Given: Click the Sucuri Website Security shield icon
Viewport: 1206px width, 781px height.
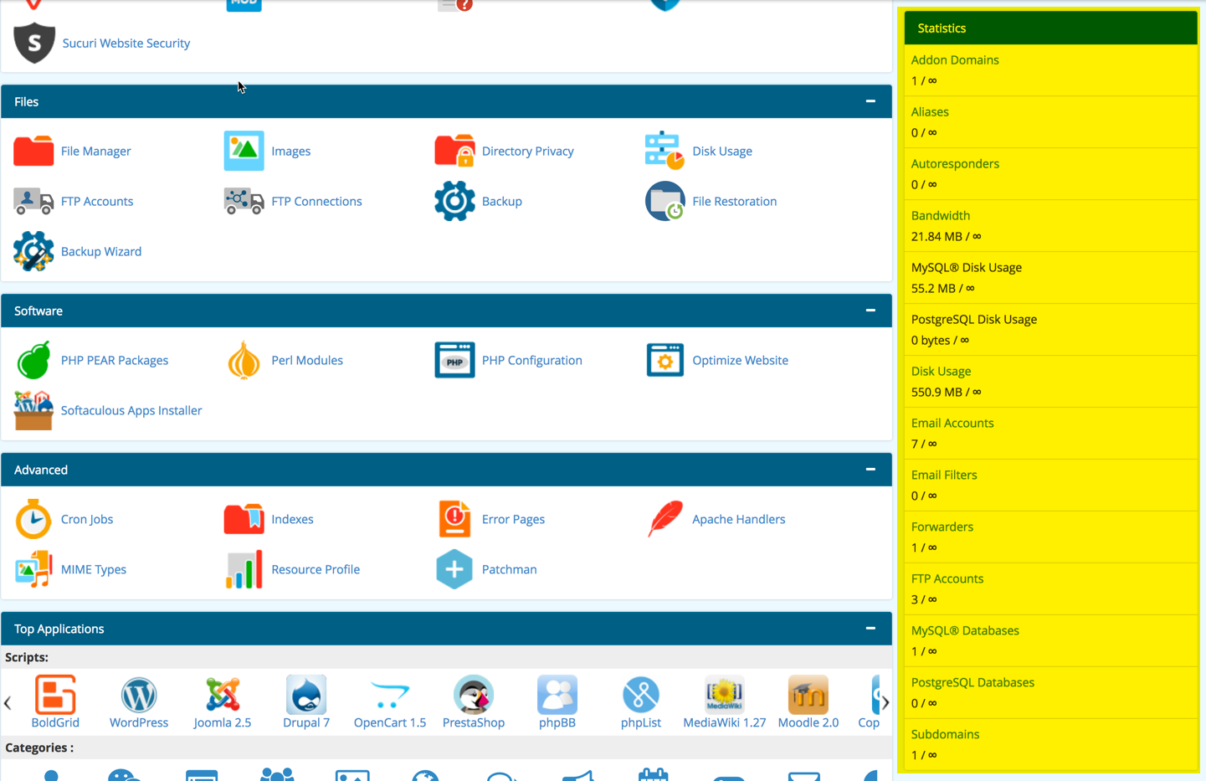Looking at the screenshot, I should click(x=34, y=44).
